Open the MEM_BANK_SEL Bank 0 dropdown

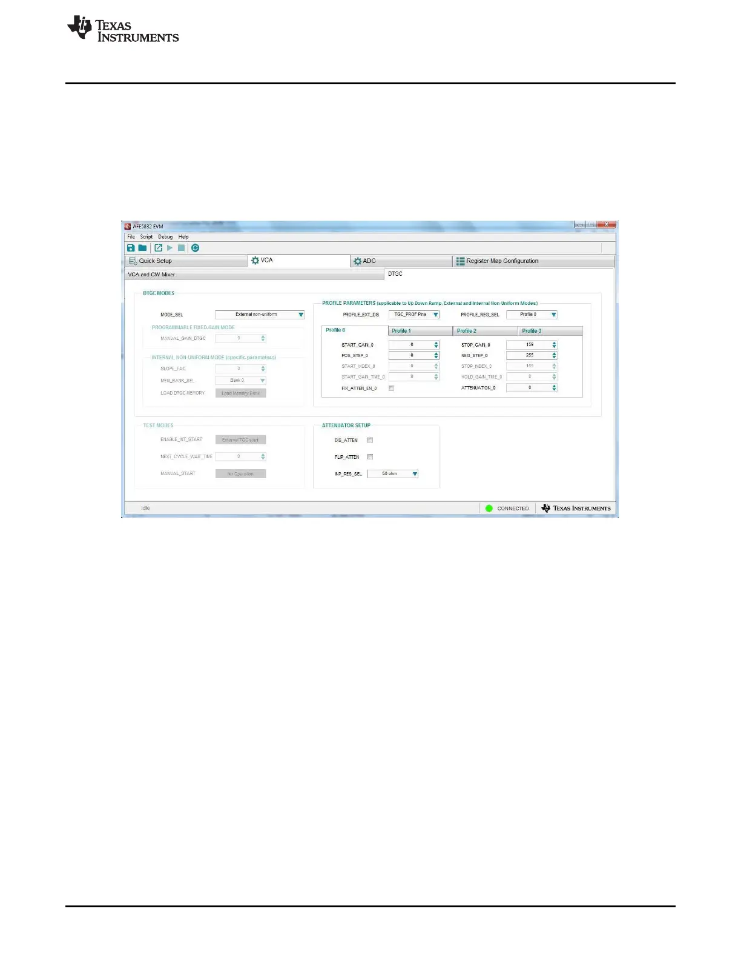(x=240, y=381)
